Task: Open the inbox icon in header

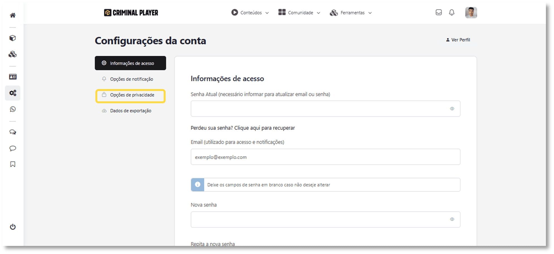Action: [x=438, y=13]
